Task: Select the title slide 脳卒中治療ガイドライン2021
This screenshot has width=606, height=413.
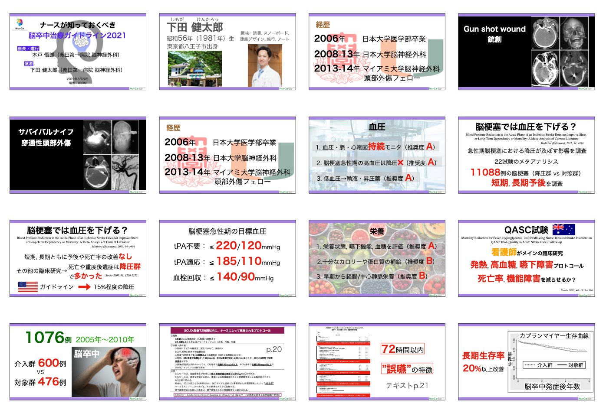Action: pyautogui.click(x=78, y=52)
